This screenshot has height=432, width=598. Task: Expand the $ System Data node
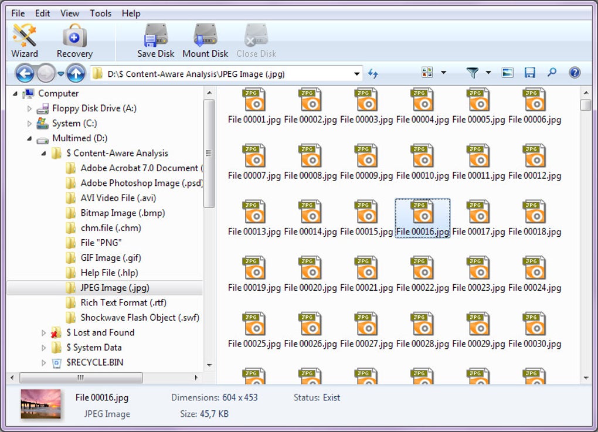click(x=43, y=348)
